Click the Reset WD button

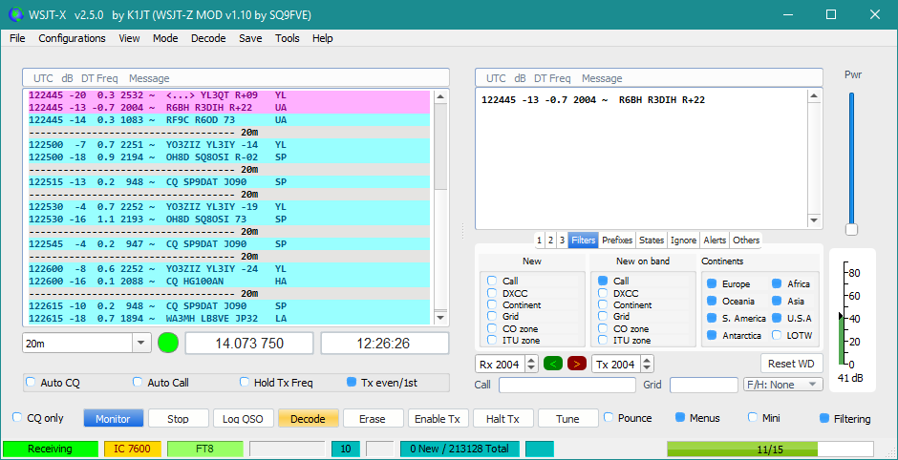[792, 364]
